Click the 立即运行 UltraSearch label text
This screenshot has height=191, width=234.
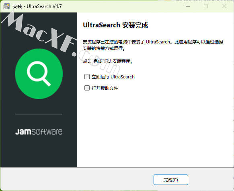point(113,77)
